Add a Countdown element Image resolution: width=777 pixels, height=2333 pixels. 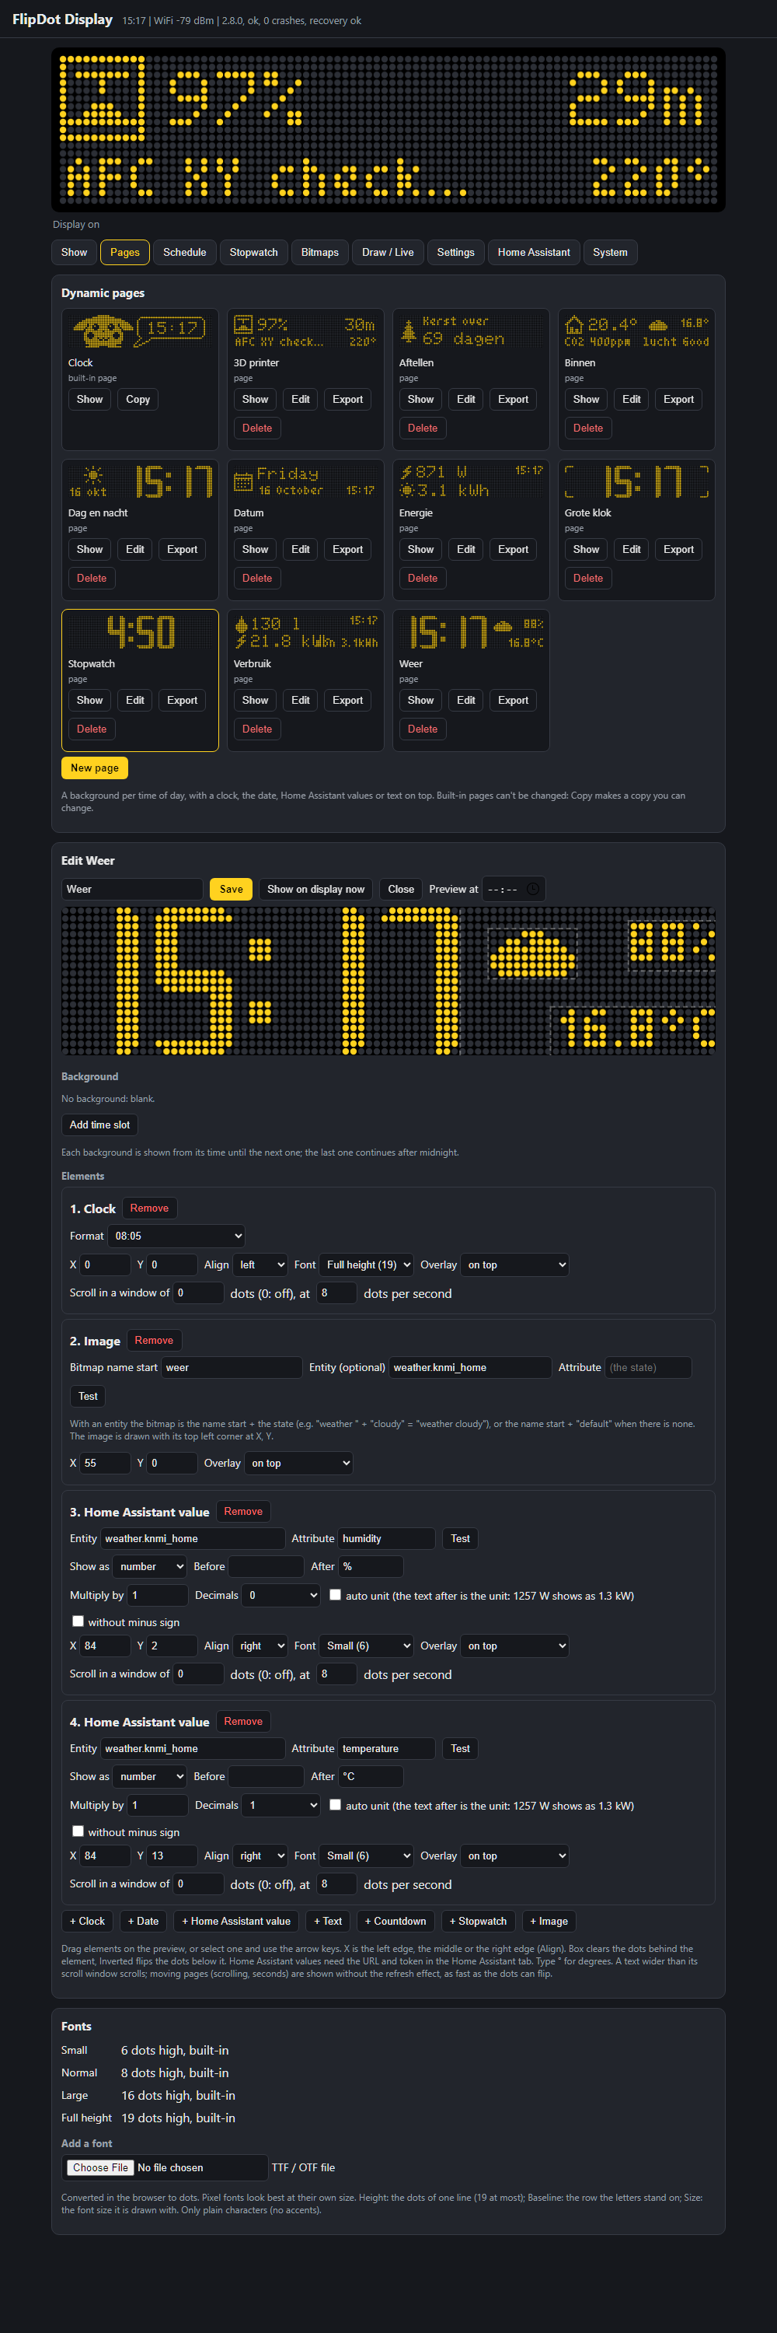pyautogui.click(x=395, y=1921)
